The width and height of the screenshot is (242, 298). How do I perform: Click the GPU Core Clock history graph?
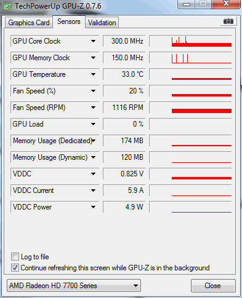[x=190, y=41]
